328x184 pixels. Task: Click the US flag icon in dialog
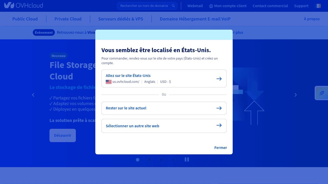click(109, 82)
